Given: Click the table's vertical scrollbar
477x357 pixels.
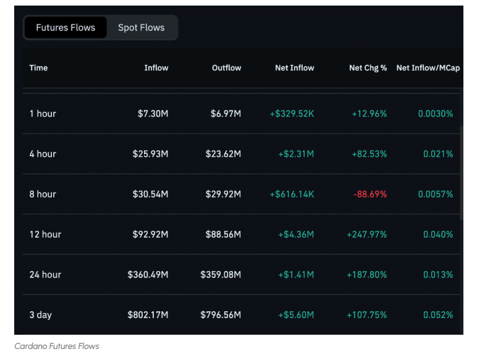Looking at the screenshot, I should tap(461, 173).
